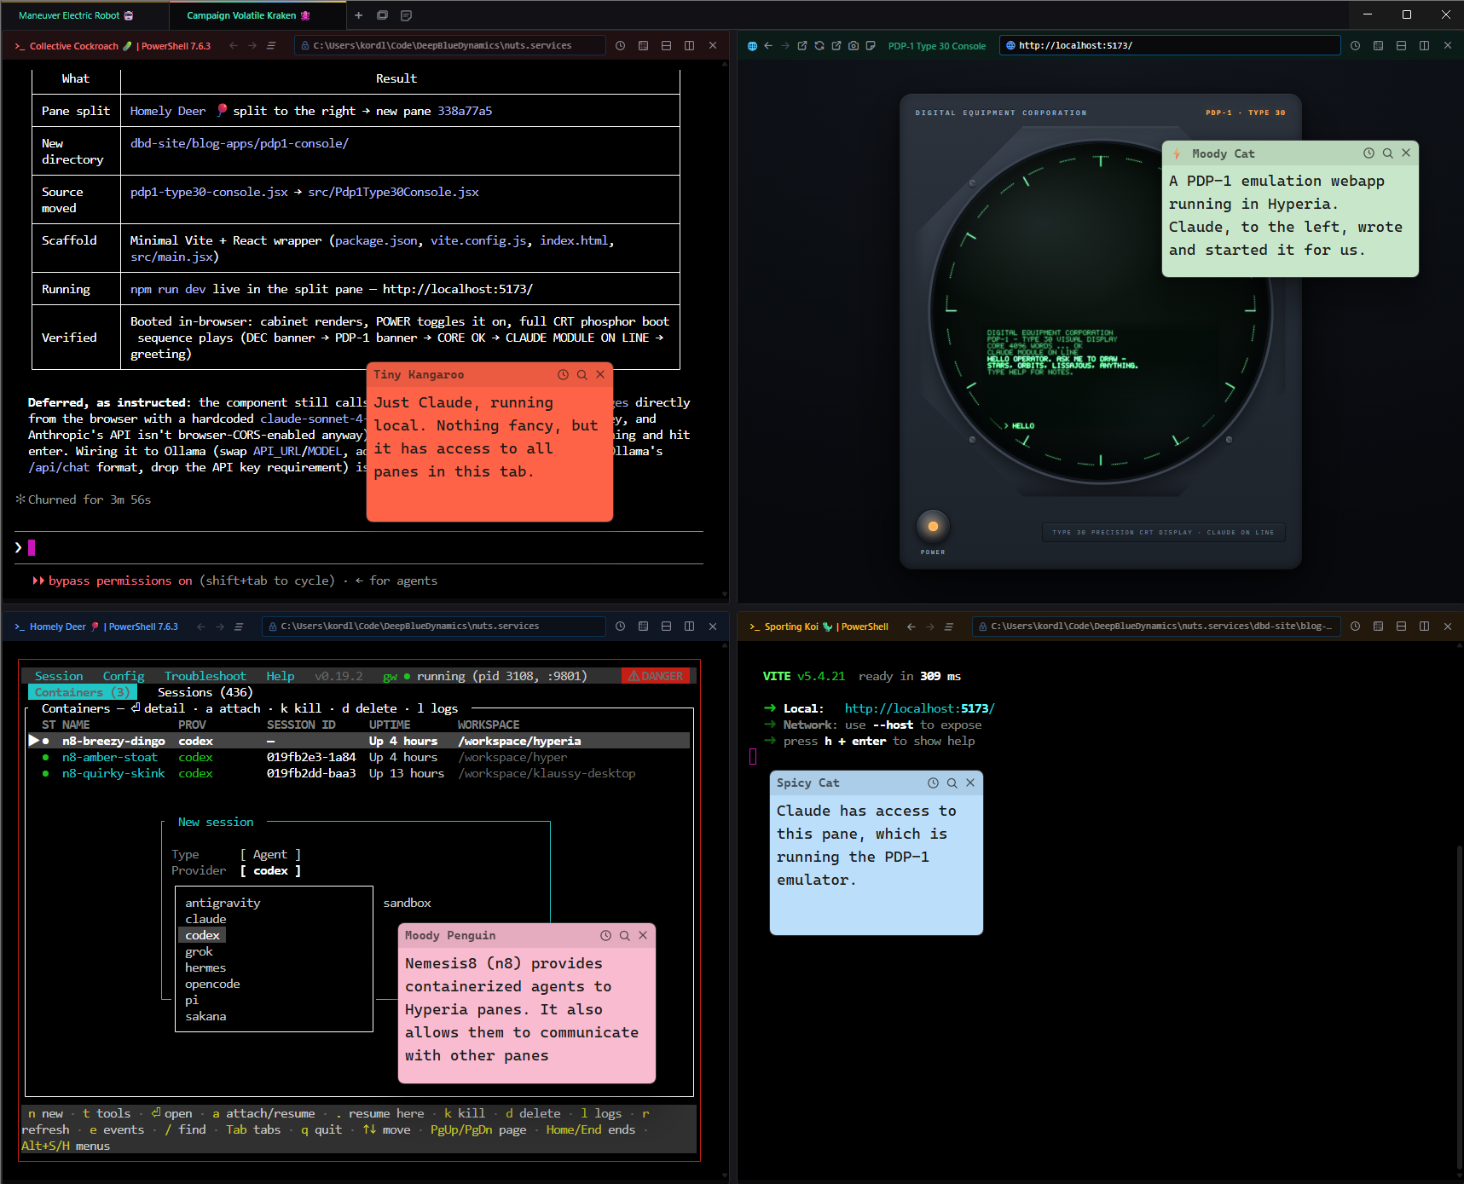Click the sticky note icon in the top tab bar
The height and width of the screenshot is (1184, 1464).
[406, 15]
